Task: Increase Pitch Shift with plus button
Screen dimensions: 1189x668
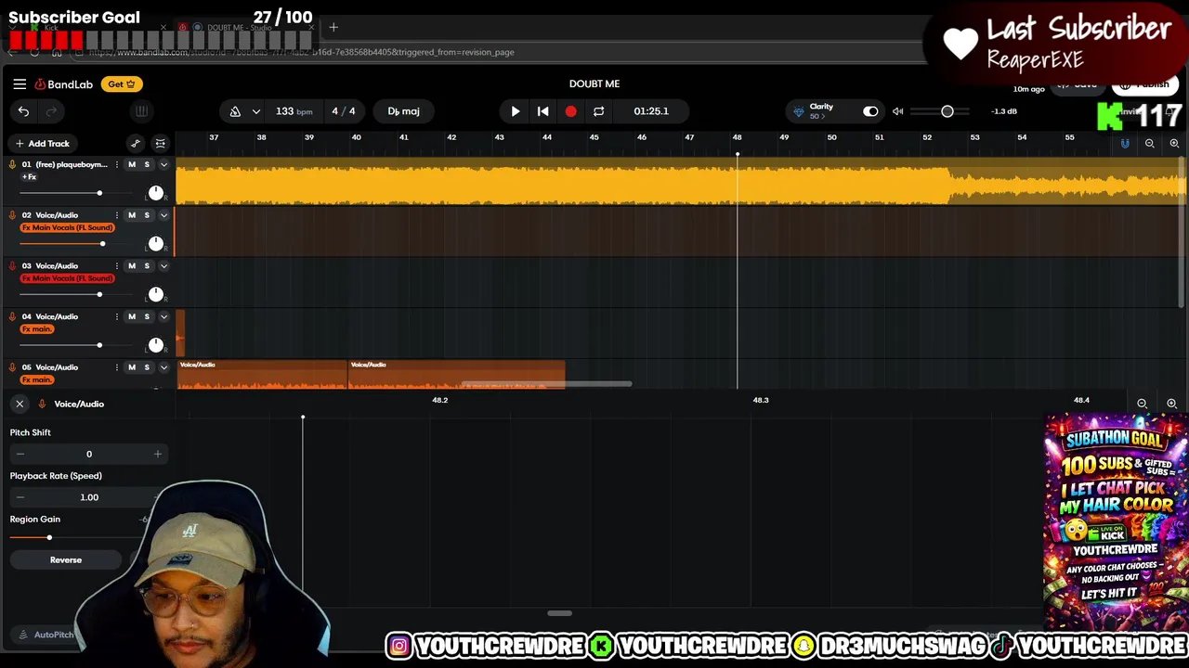Action: click(157, 455)
